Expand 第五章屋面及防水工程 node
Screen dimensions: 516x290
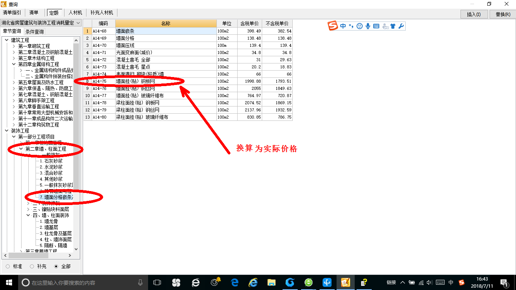[x=14, y=82]
